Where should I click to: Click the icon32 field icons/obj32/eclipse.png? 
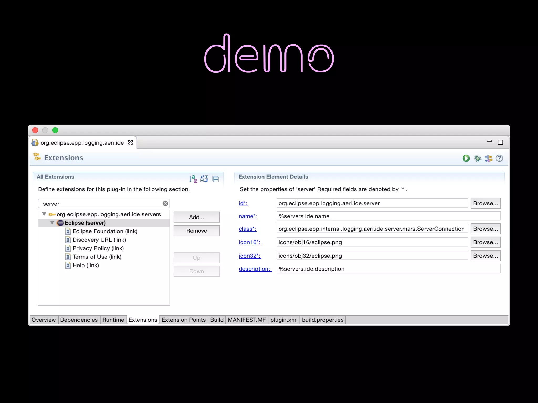point(372,256)
